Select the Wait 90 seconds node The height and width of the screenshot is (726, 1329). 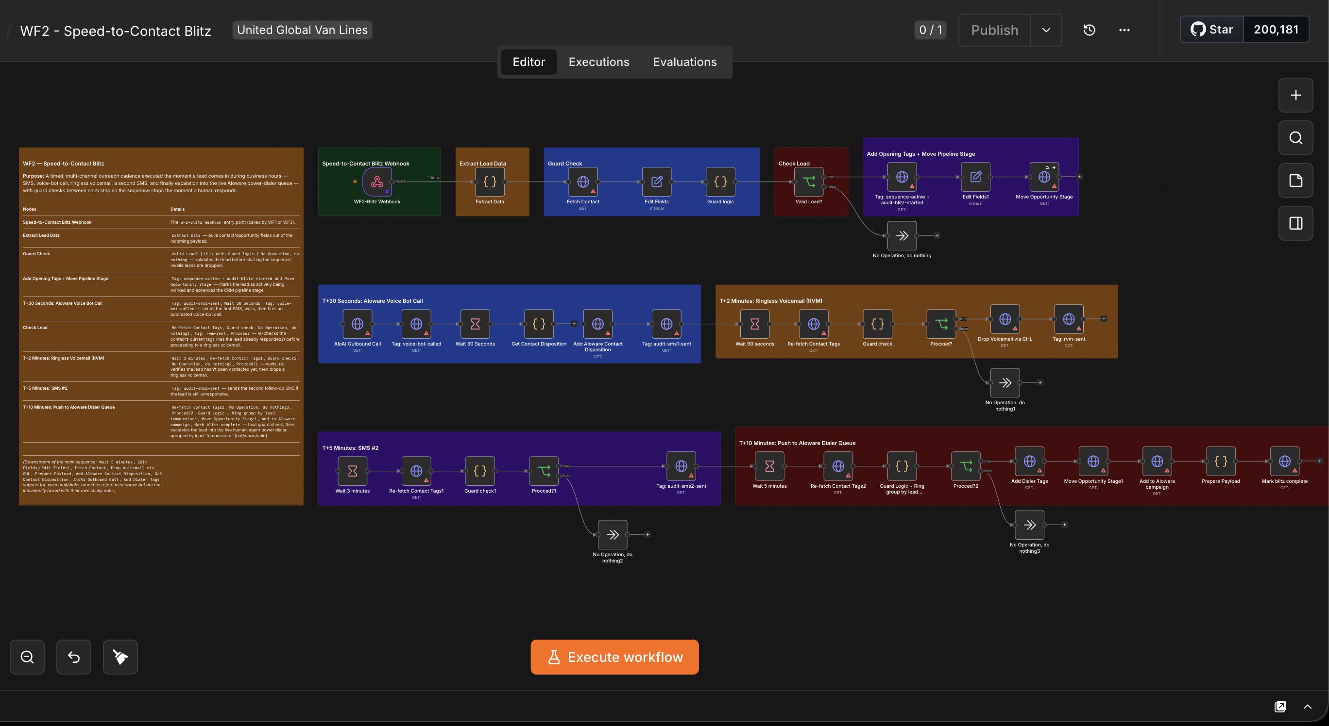[755, 324]
